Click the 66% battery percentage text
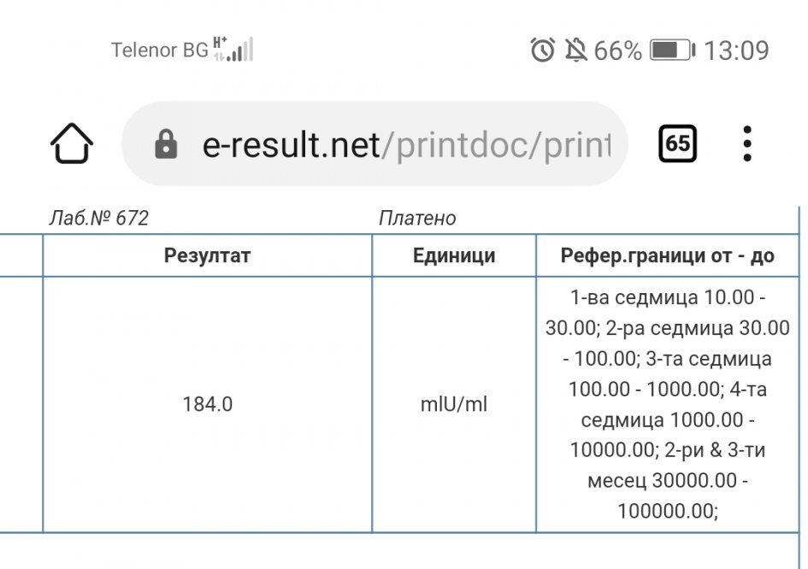This screenshot has width=808, height=569. click(x=617, y=50)
